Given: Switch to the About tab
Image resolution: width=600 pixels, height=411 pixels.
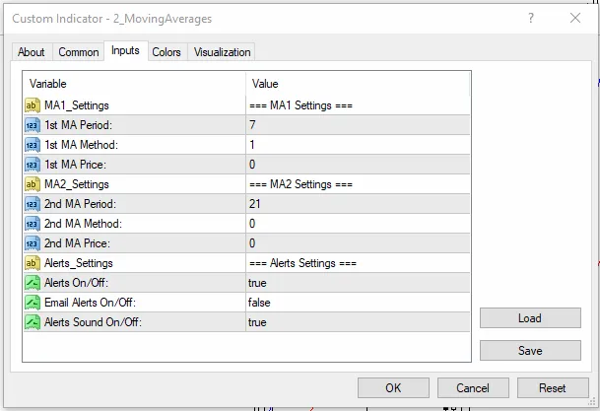Looking at the screenshot, I should coord(31,52).
